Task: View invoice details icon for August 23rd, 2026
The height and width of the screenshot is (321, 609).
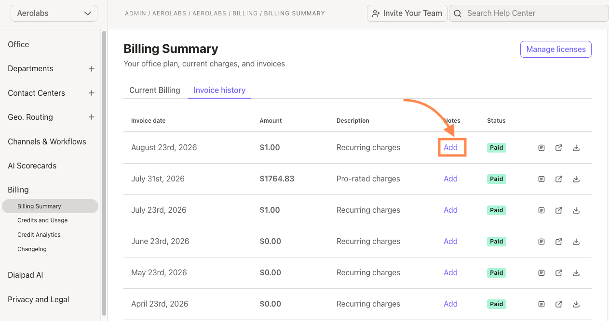Action: coord(541,148)
